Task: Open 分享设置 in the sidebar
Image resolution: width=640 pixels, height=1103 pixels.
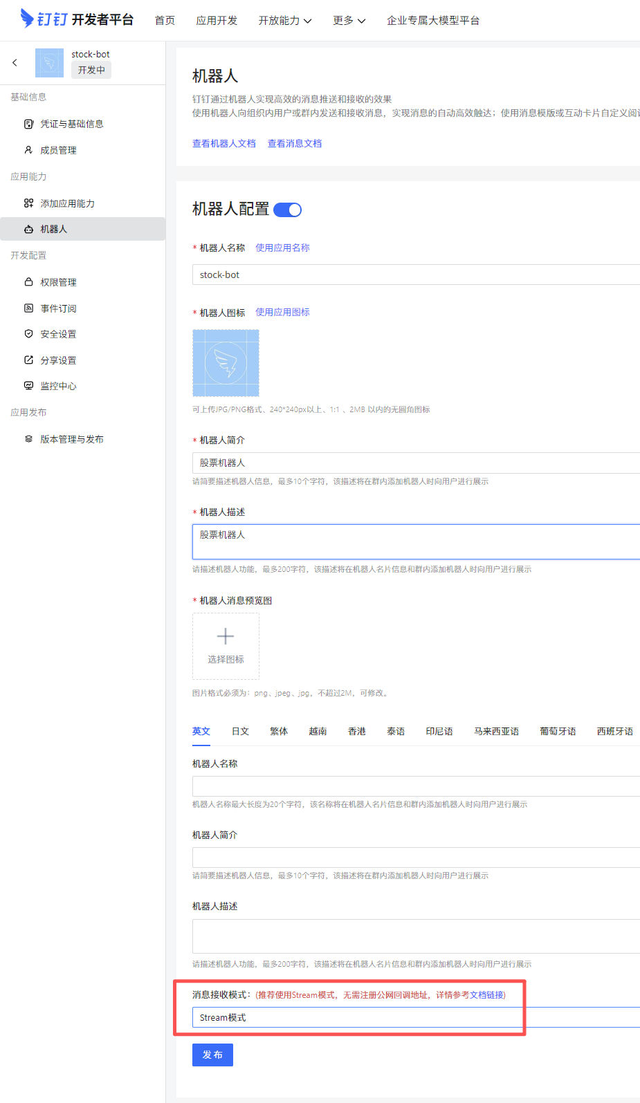Action: (58, 360)
